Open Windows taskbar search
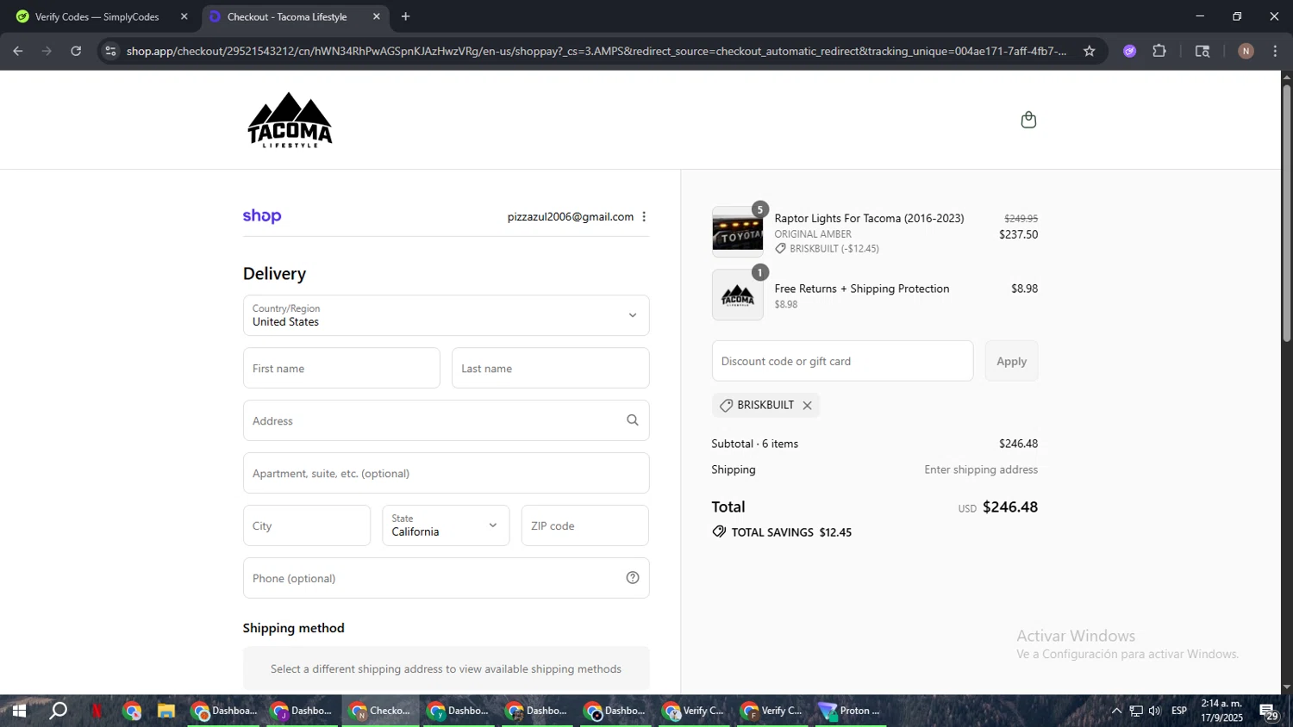 click(58, 711)
